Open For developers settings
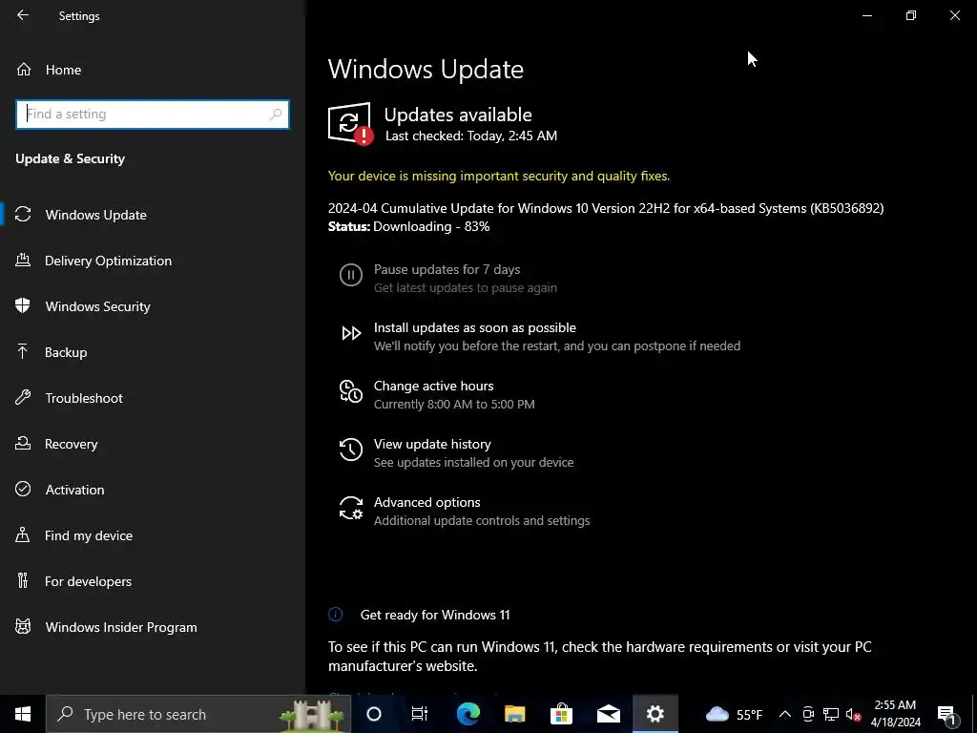The width and height of the screenshot is (977, 733). point(88,581)
